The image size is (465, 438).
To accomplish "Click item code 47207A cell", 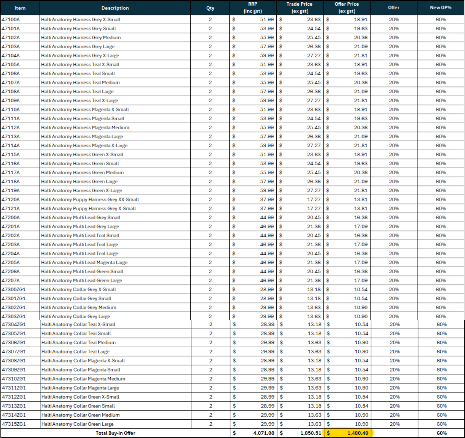I will point(20,280).
